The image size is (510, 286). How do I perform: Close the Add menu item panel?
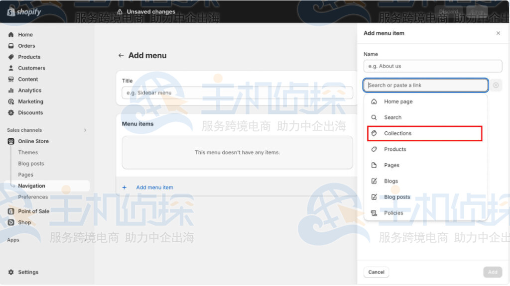coord(498,33)
